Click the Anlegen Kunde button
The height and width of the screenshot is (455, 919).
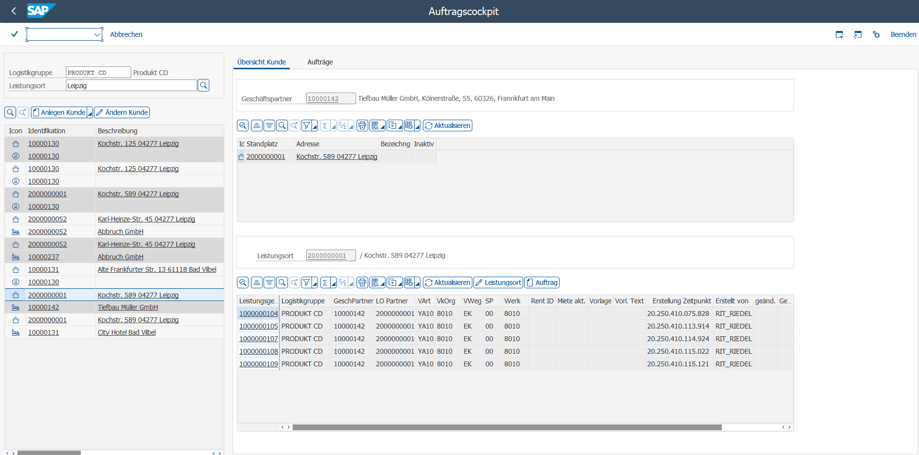coord(59,112)
